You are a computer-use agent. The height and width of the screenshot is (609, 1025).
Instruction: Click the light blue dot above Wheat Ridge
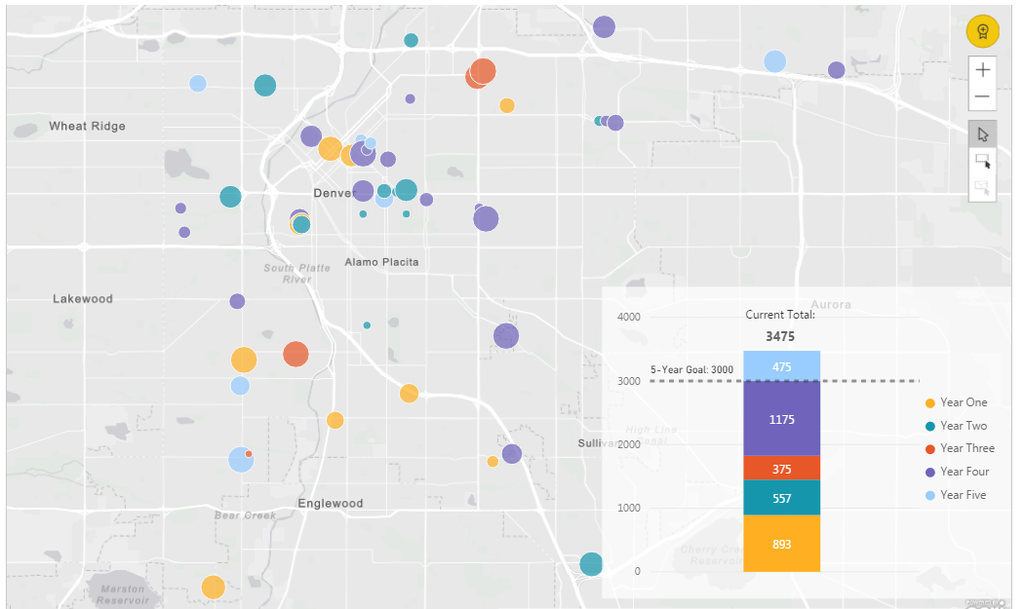197,84
